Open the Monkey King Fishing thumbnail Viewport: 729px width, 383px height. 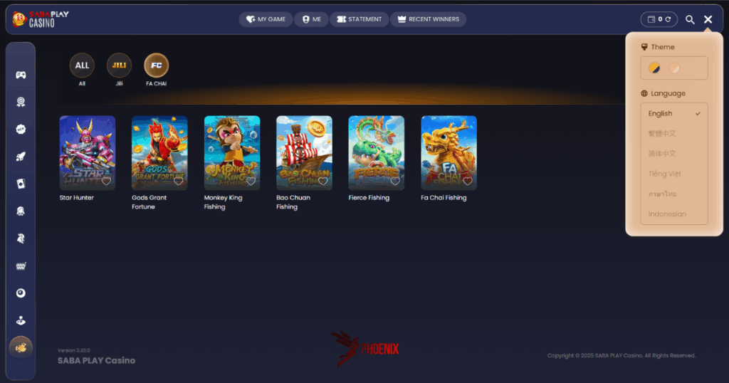(232, 153)
